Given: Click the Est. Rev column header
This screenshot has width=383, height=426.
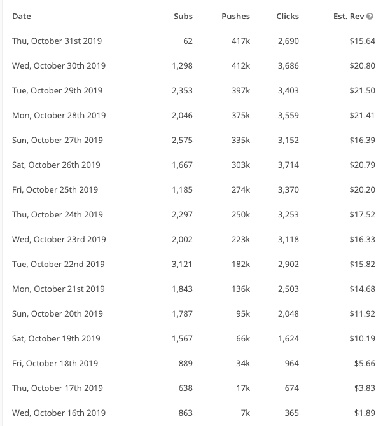Looking at the screenshot, I should [x=349, y=17].
